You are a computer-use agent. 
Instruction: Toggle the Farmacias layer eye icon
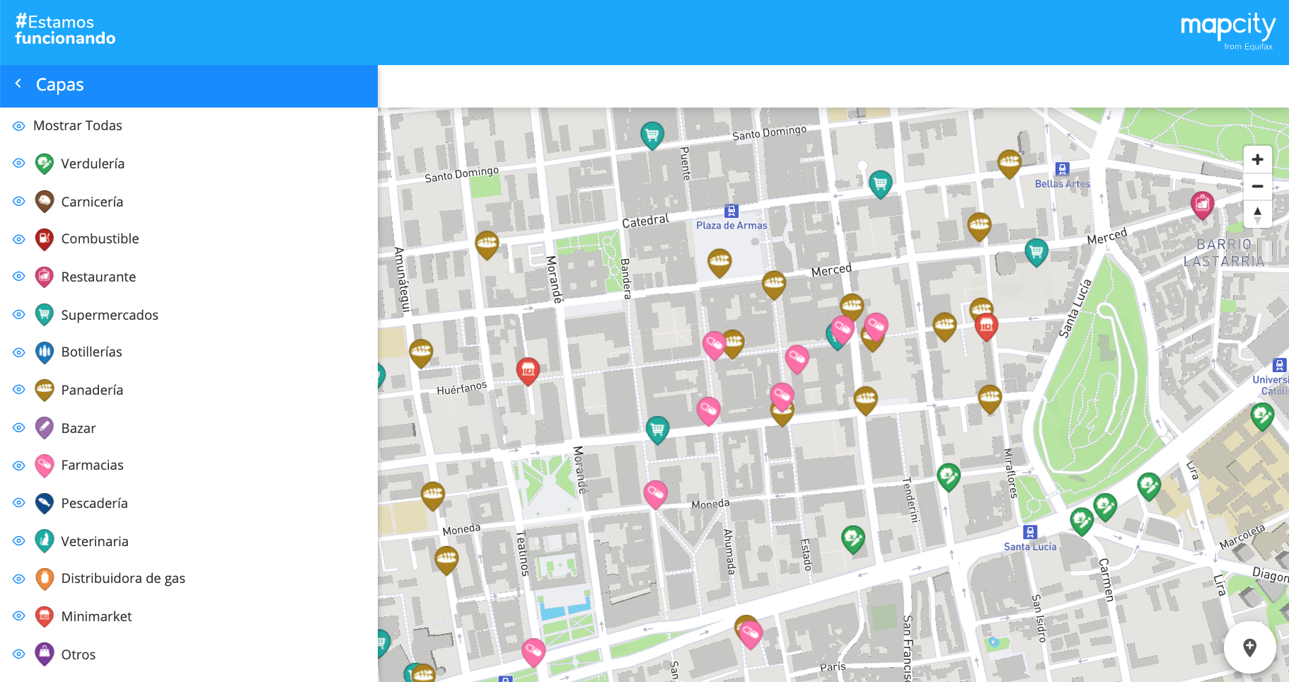click(x=19, y=466)
